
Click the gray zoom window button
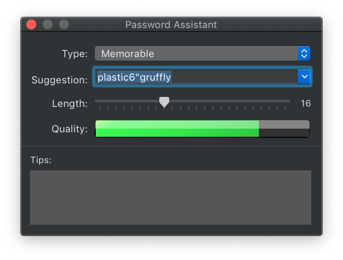64,24
